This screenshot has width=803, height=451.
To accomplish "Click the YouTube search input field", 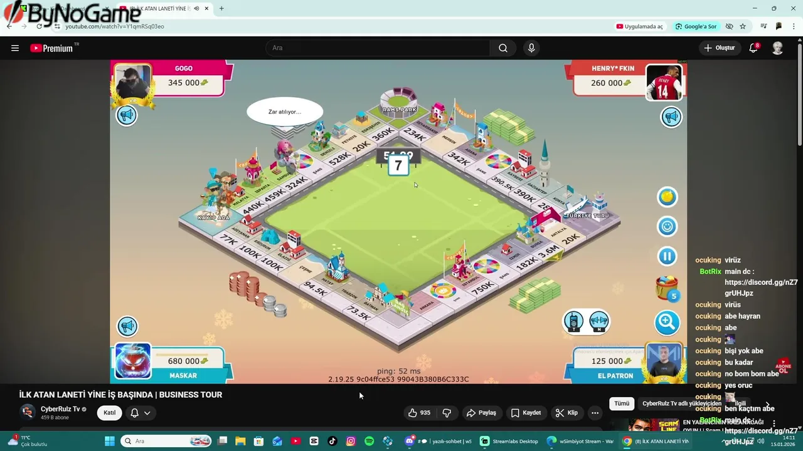I will coord(378,48).
